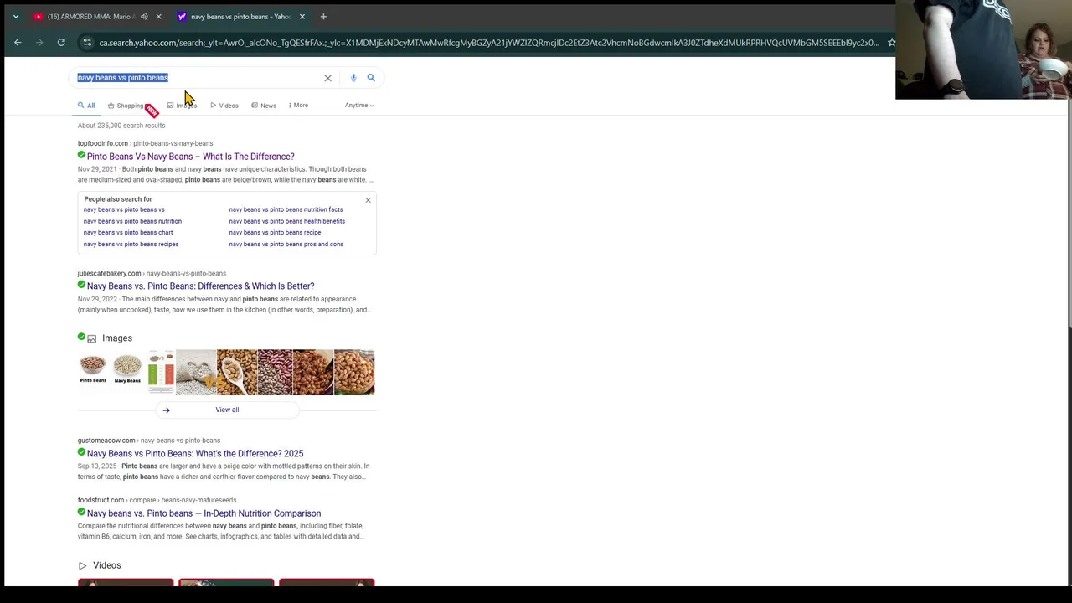This screenshot has width=1072, height=603.
Task: Open Pinto Beans Vs Navy Beans result
Action: pos(190,157)
